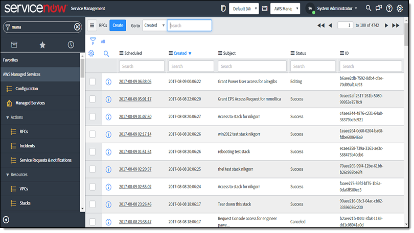The height and width of the screenshot is (233, 414).
Task: Open the Created go-to field dropdown
Action: [154, 25]
